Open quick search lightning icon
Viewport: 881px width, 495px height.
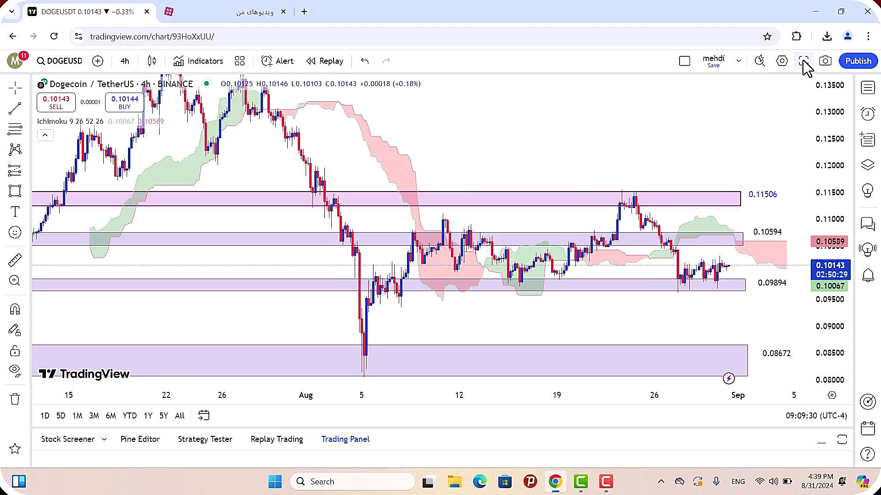pos(760,61)
